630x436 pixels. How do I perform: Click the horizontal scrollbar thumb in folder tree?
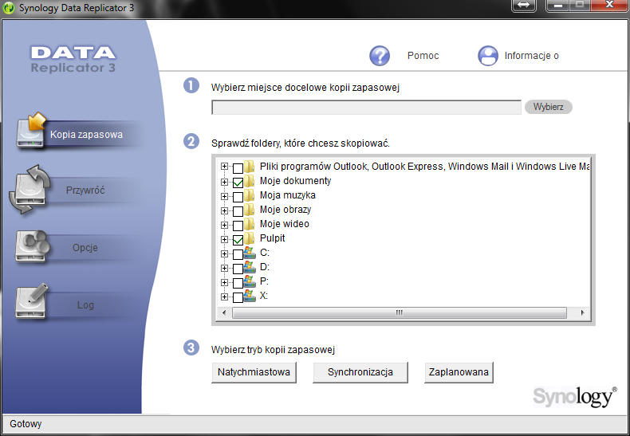(x=400, y=312)
